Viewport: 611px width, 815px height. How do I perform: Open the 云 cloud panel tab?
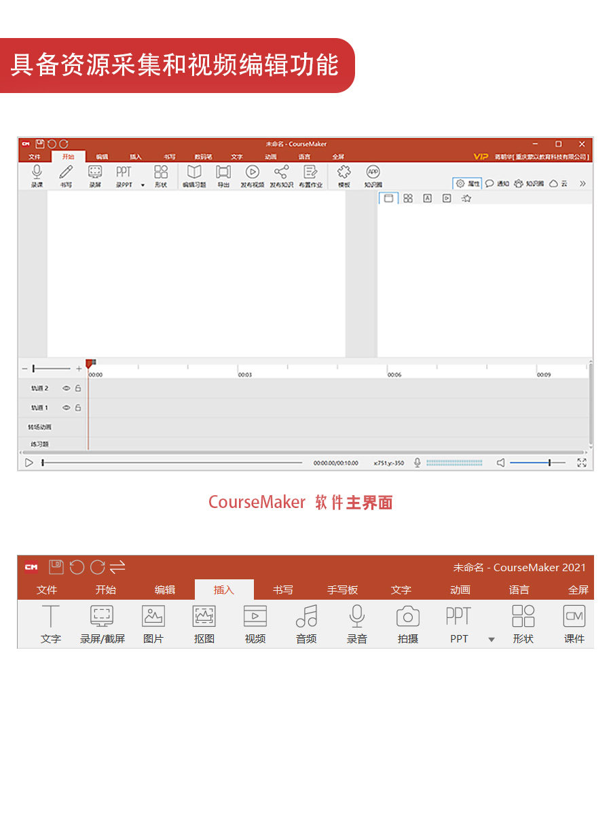558,183
